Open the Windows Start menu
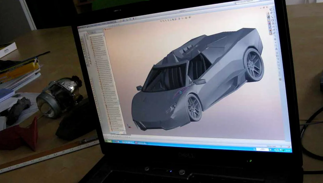 (x=108, y=141)
